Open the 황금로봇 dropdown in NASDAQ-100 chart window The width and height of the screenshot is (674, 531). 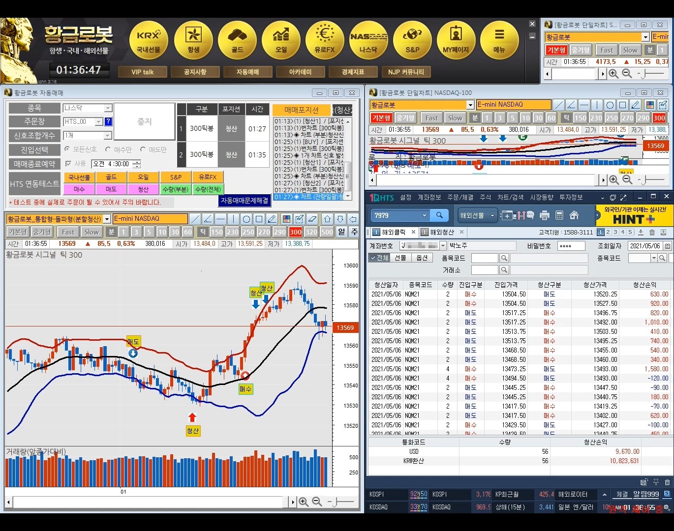click(x=470, y=105)
